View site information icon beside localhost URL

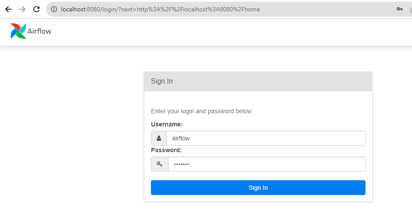(54, 9)
